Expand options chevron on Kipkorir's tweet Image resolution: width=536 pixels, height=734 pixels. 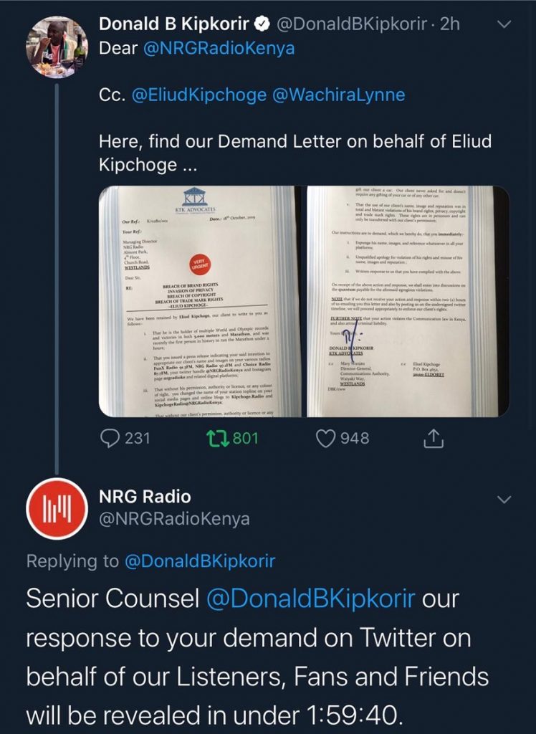pos(504,24)
